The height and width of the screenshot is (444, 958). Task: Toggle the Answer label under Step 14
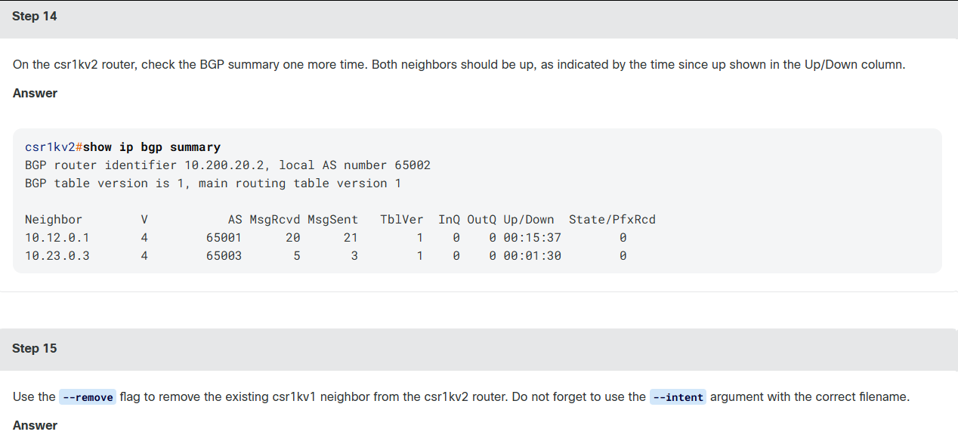tap(35, 94)
